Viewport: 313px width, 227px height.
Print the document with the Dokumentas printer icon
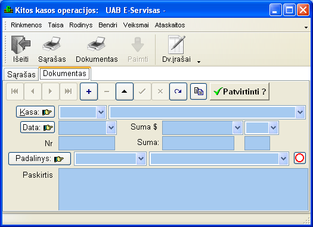[x=97, y=44]
